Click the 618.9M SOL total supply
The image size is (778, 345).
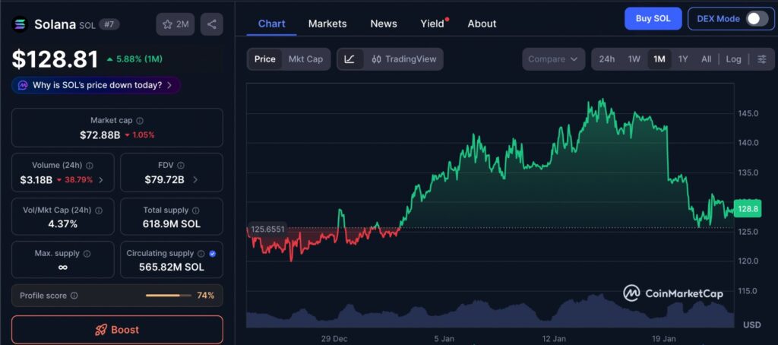[x=172, y=224]
